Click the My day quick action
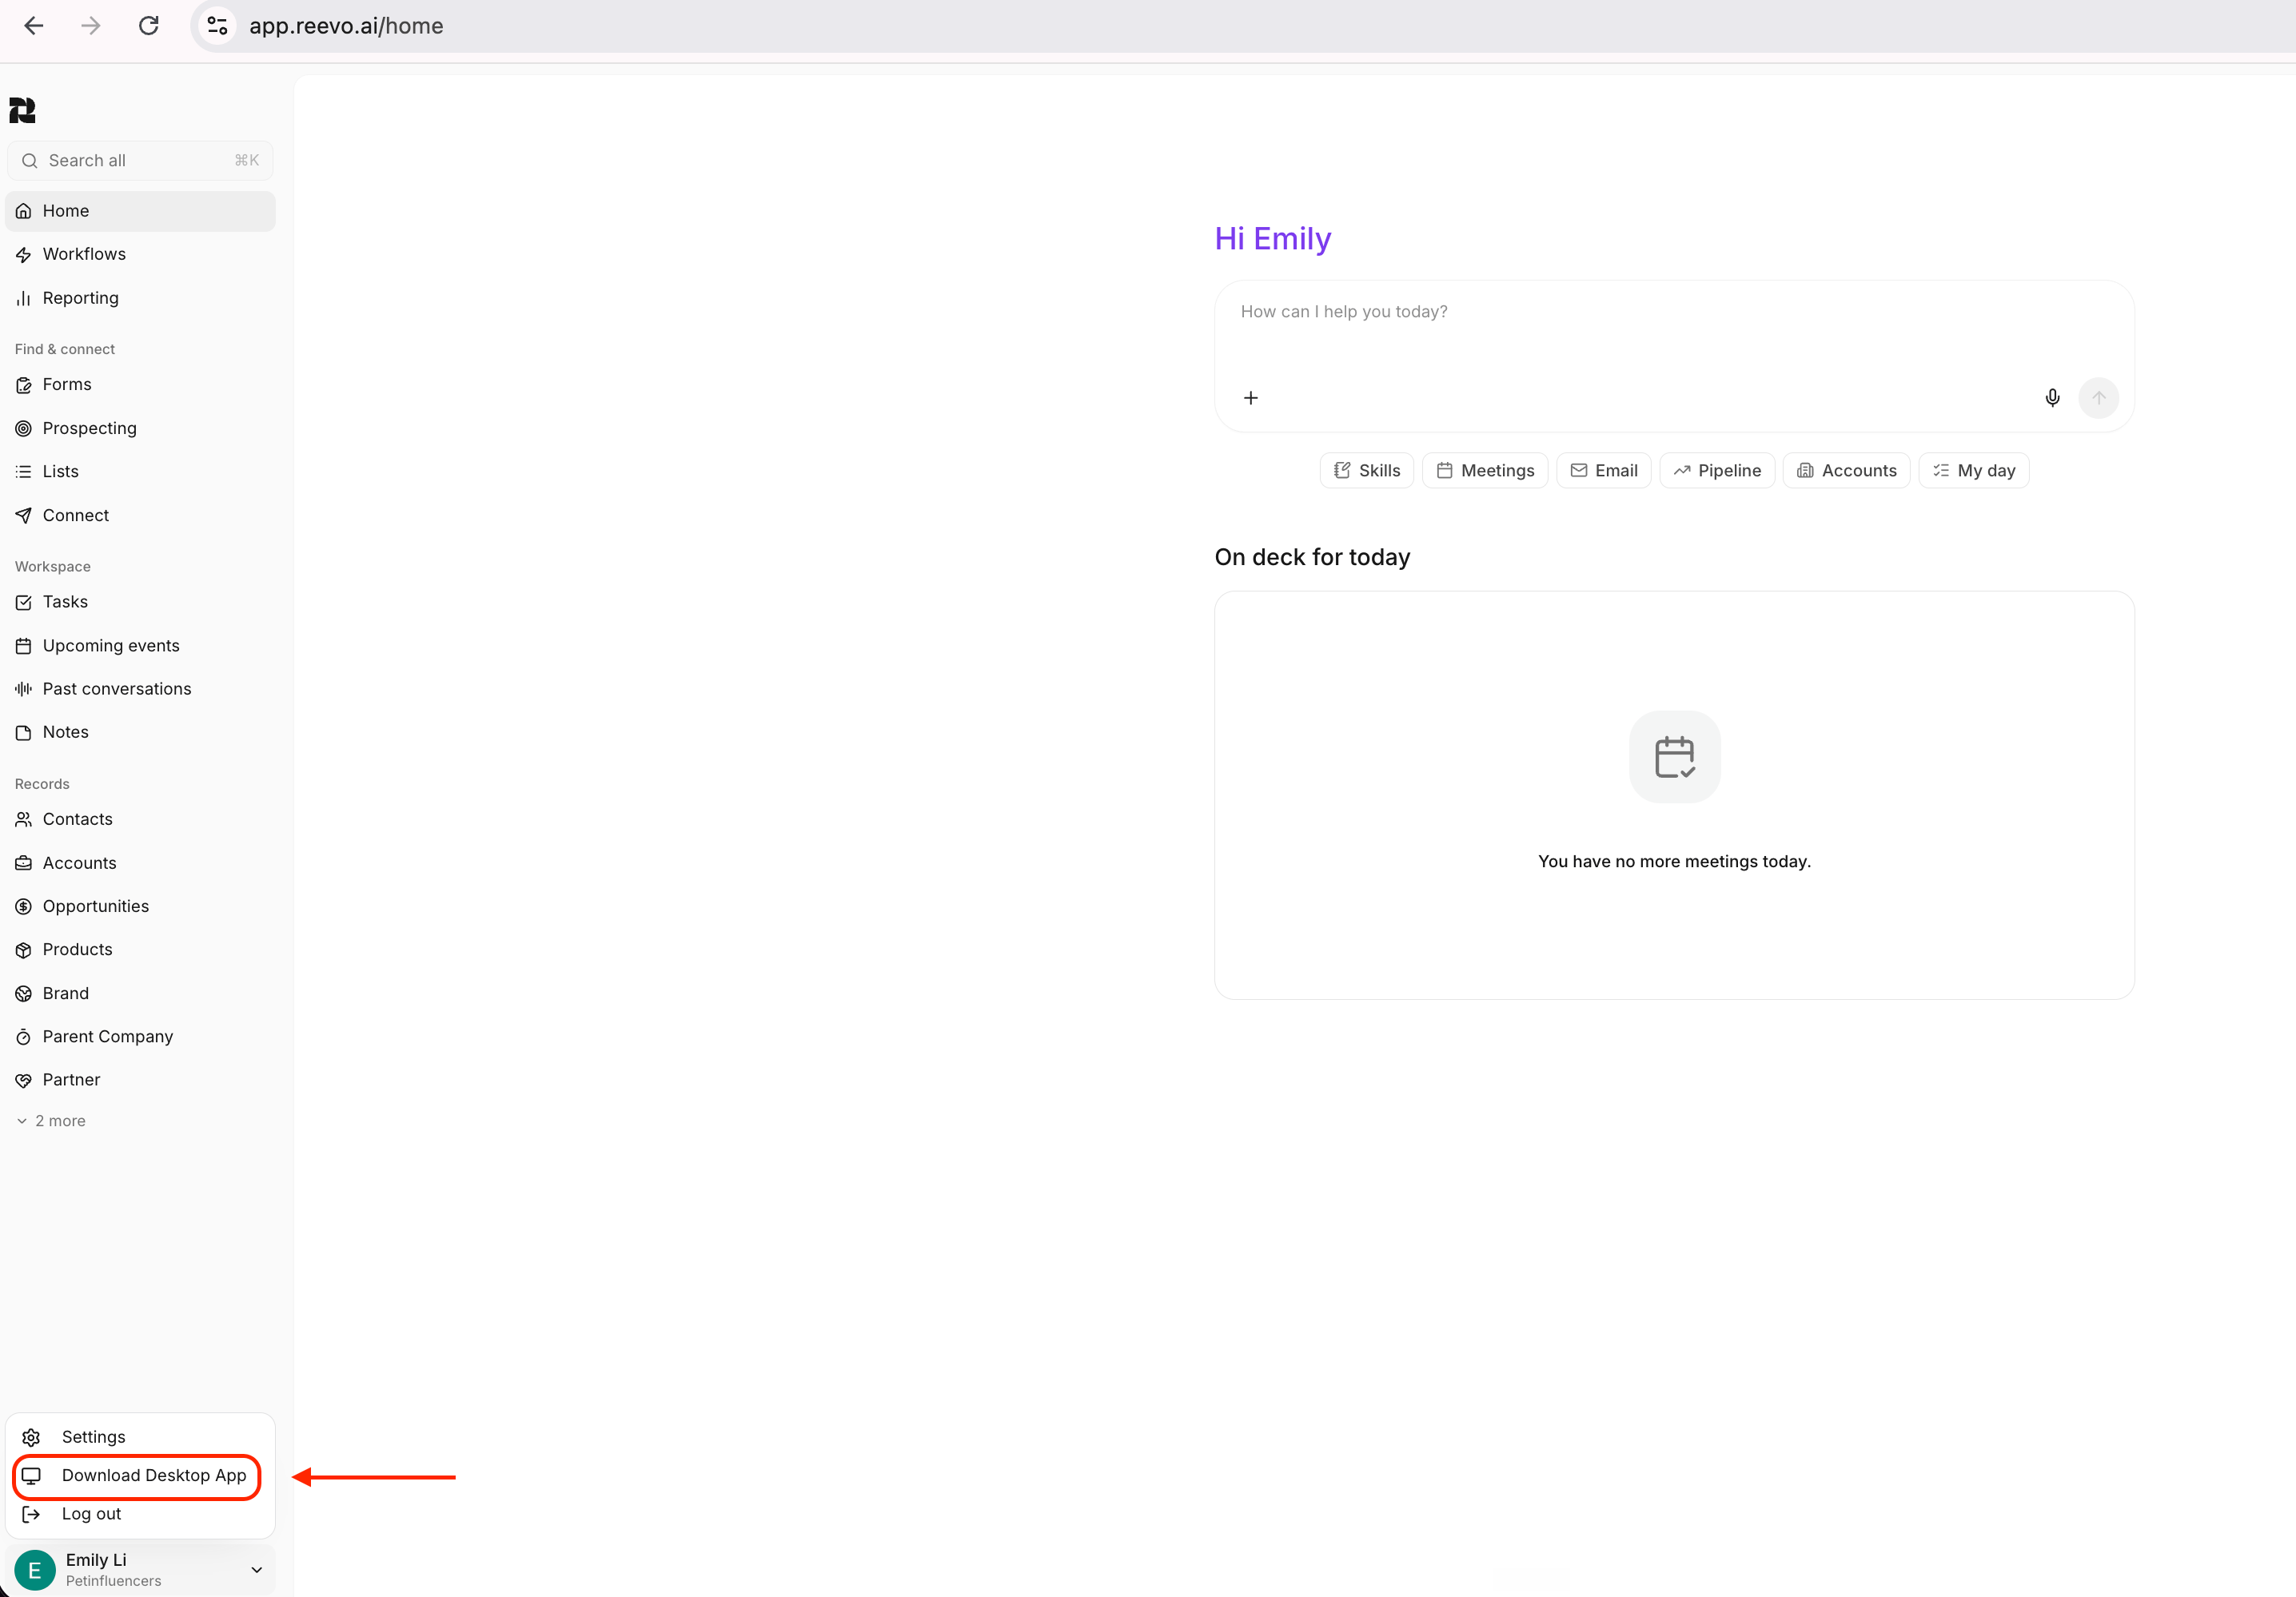Viewport: 2296px width, 1597px height. (1974, 470)
